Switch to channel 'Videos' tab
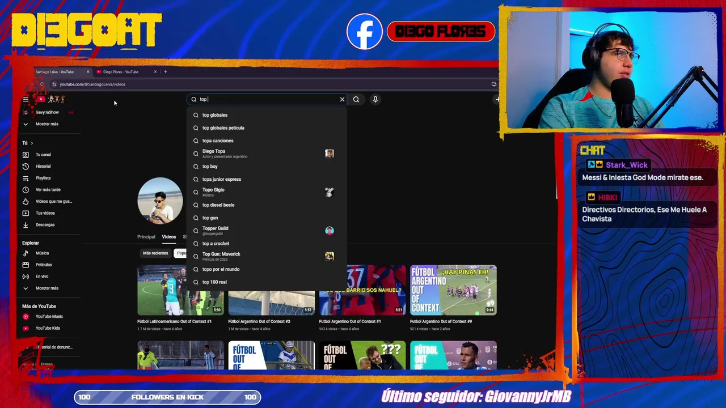726x408 pixels. (x=169, y=237)
